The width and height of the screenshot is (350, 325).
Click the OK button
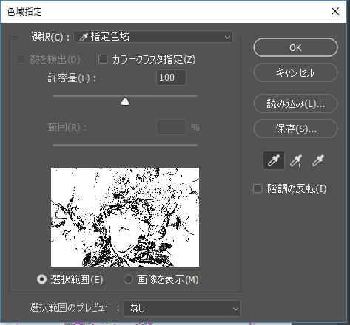295,47
